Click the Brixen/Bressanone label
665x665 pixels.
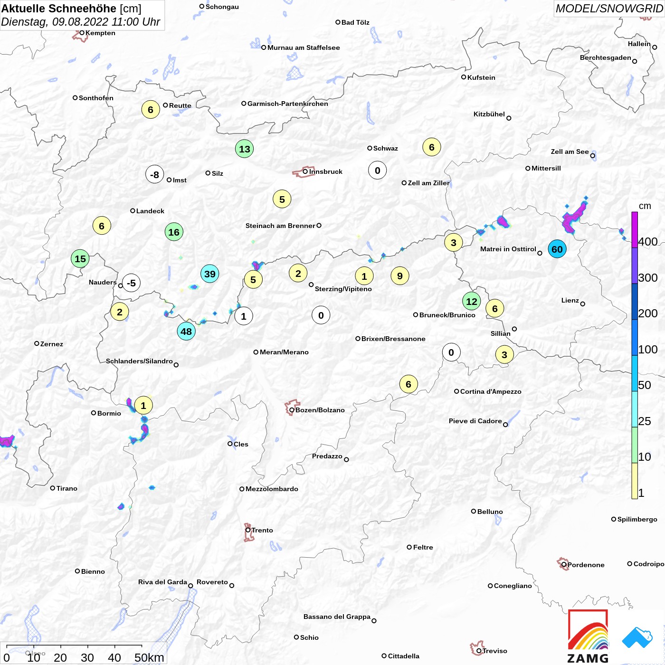click(393, 339)
